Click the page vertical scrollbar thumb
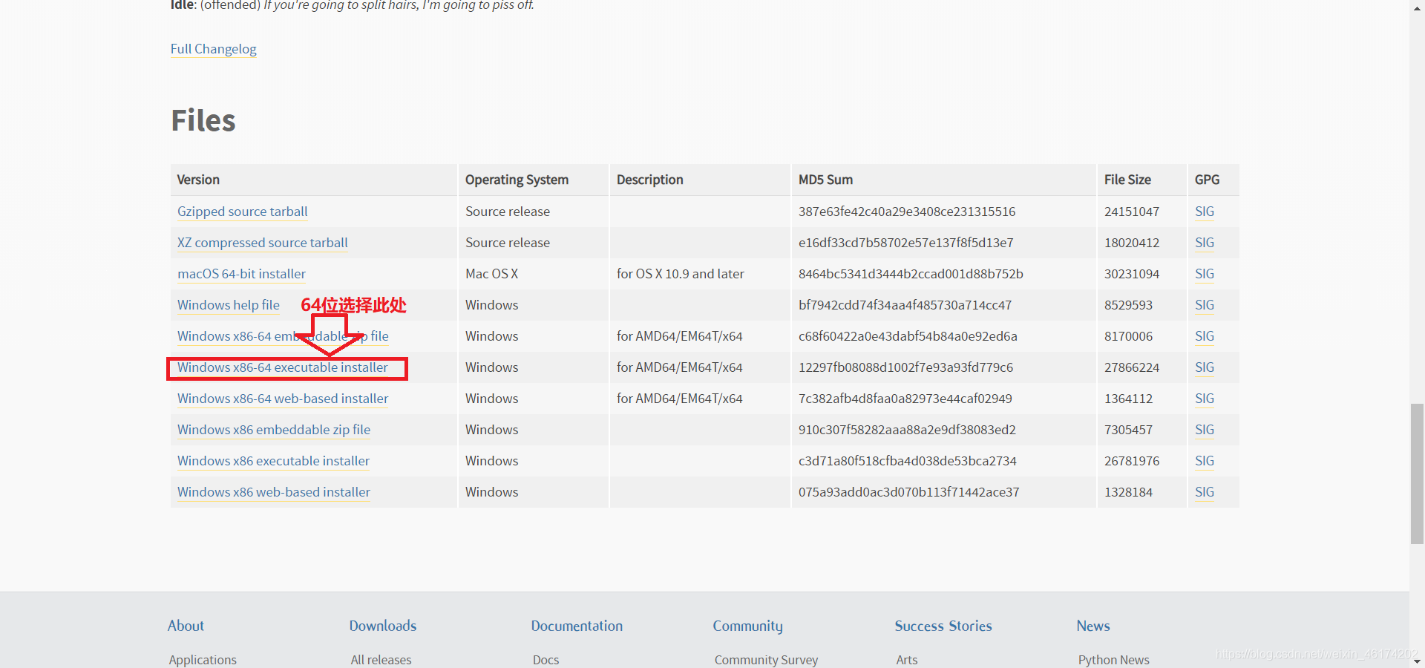Image resolution: width=1425 pixels, height=668 pixels. click(x=1417, y=474)
